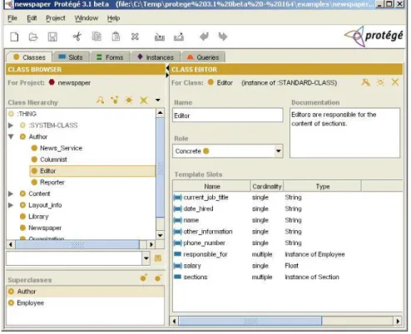Click the binoculars search icon
Screen dimensions: 411x334
click(x=158, y=258)
